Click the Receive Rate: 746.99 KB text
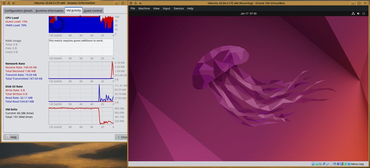The height and width of the screenshot is (168, 370). pos(21,67)
